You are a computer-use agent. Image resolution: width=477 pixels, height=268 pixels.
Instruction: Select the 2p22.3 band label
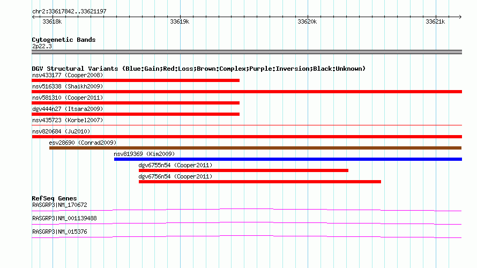42,46
